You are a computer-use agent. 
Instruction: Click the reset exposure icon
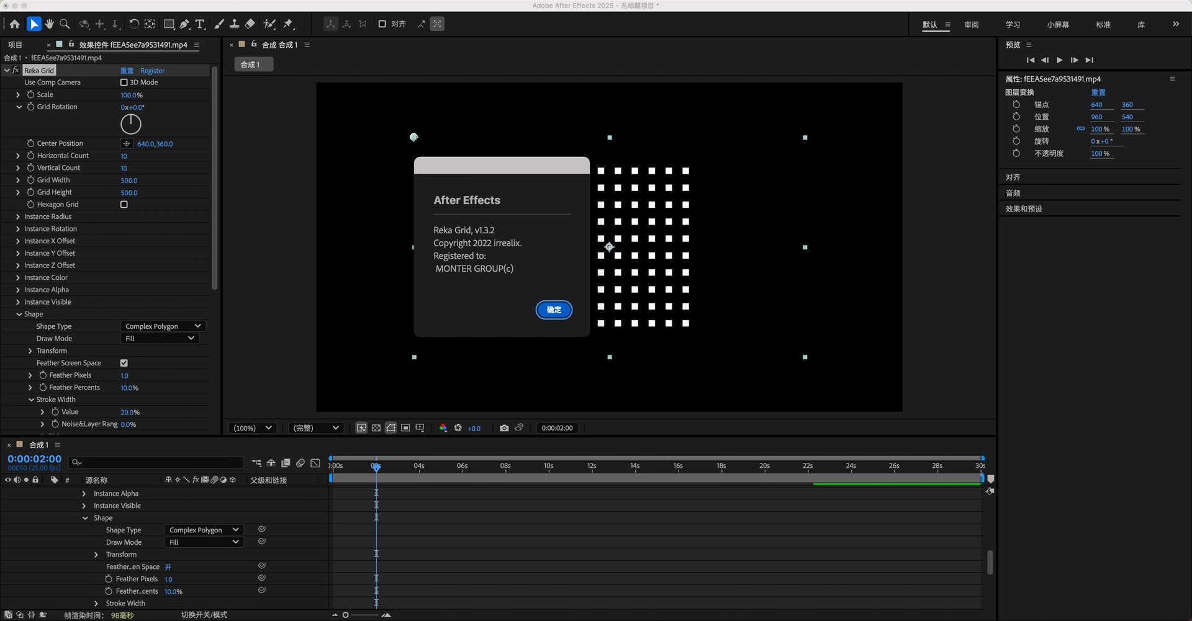(x=458, y=428)
